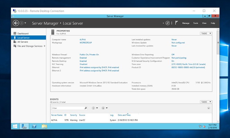Go back using the back arrow
The height and width of the screenshot is (138, 230).
[16, 23]
